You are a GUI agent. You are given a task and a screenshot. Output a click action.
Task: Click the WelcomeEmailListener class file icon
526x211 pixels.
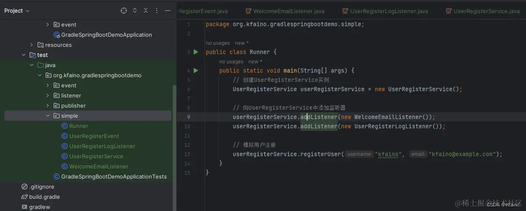click(x=65, y=167)
